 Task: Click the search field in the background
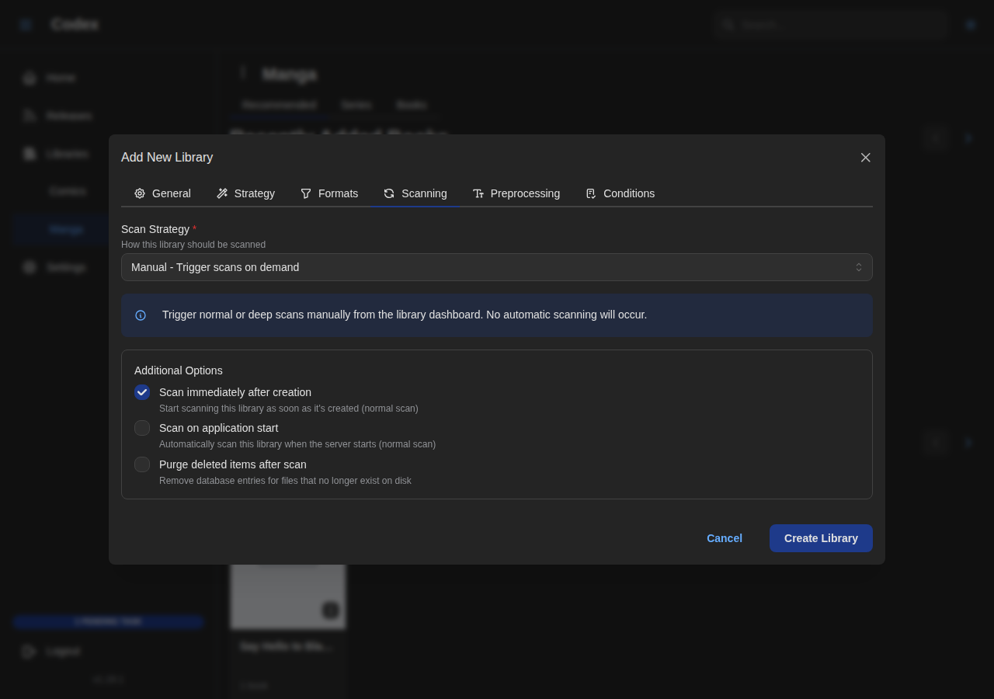(x=831, y=25)
